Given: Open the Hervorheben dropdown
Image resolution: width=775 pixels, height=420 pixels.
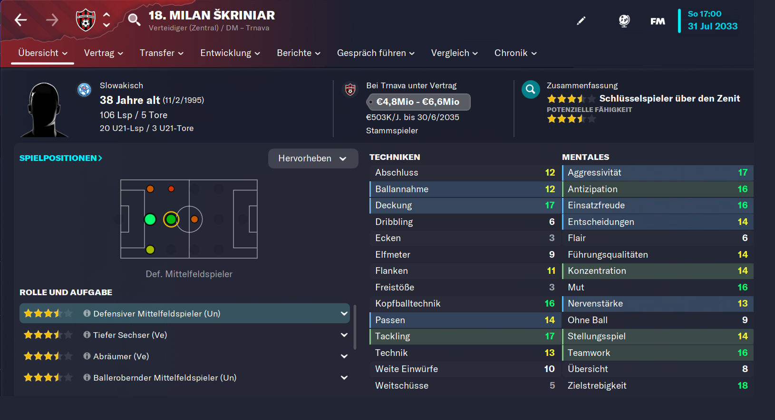Looking at the screenshot, I should [x=313, y=159].
